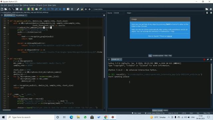Click the Back arrow in toolbar
The image size is (213, 120).
(86, 9)
